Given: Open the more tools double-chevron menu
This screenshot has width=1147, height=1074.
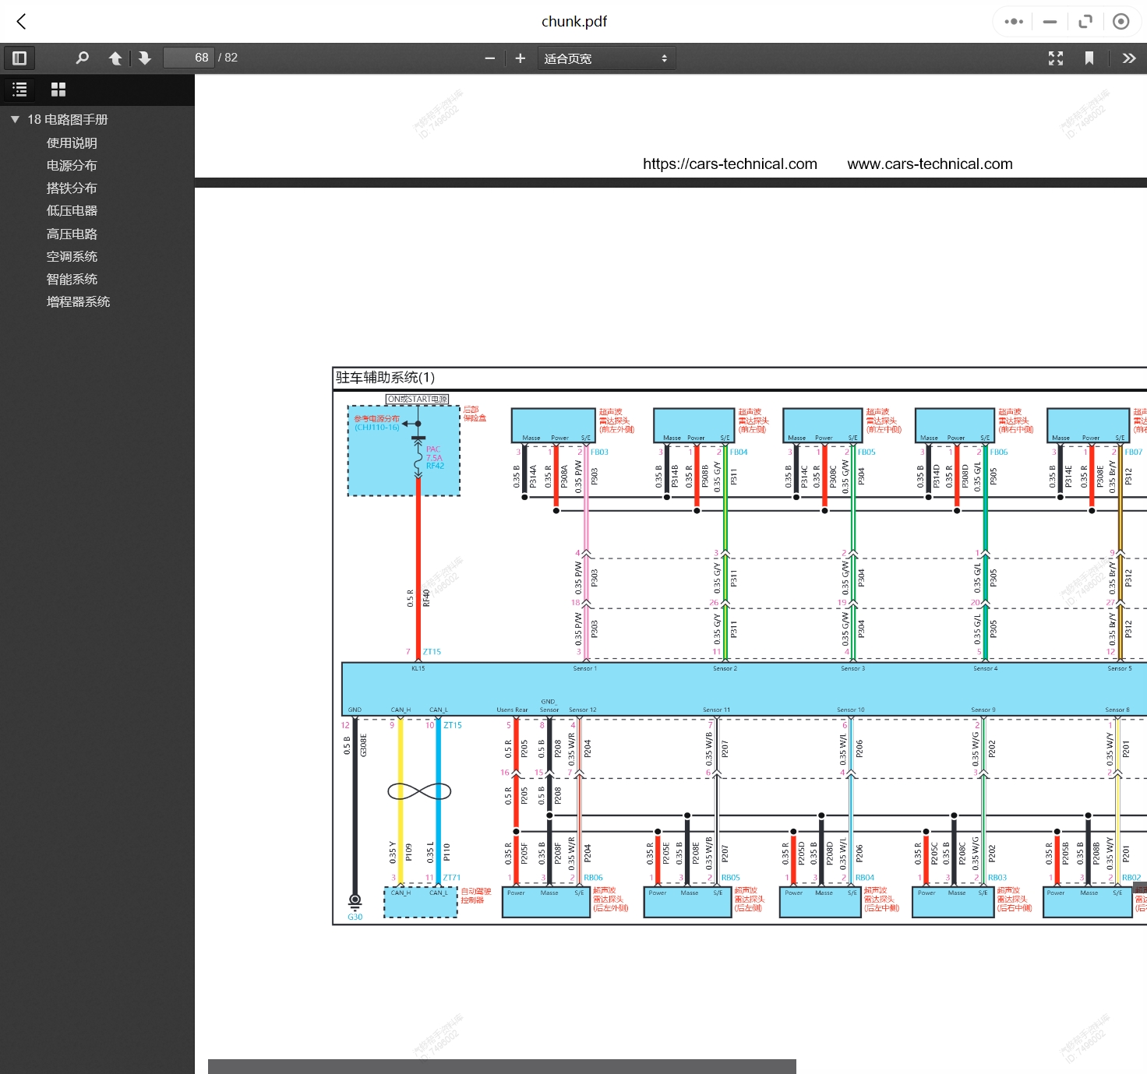Looking at the screenshot, I should pyautogui.click(x=1128, y=58).
